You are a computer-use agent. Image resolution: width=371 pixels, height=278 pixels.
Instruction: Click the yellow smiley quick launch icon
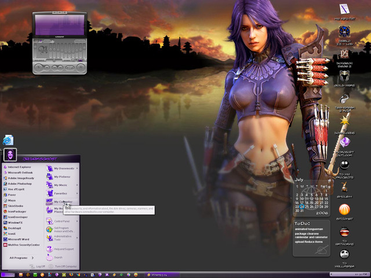click(x=136, y=275)
